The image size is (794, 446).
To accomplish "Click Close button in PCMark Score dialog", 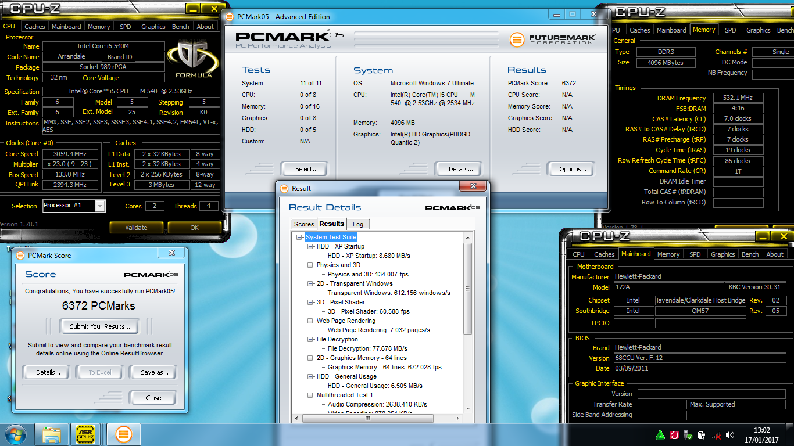I will pyautogui.click(x=153, y=398).
